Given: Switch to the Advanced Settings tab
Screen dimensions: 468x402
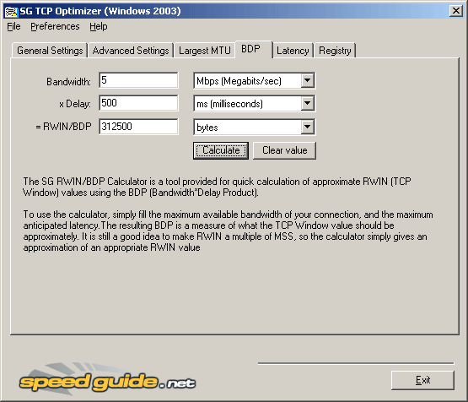Looking at the screenshot, I should 131,51.
